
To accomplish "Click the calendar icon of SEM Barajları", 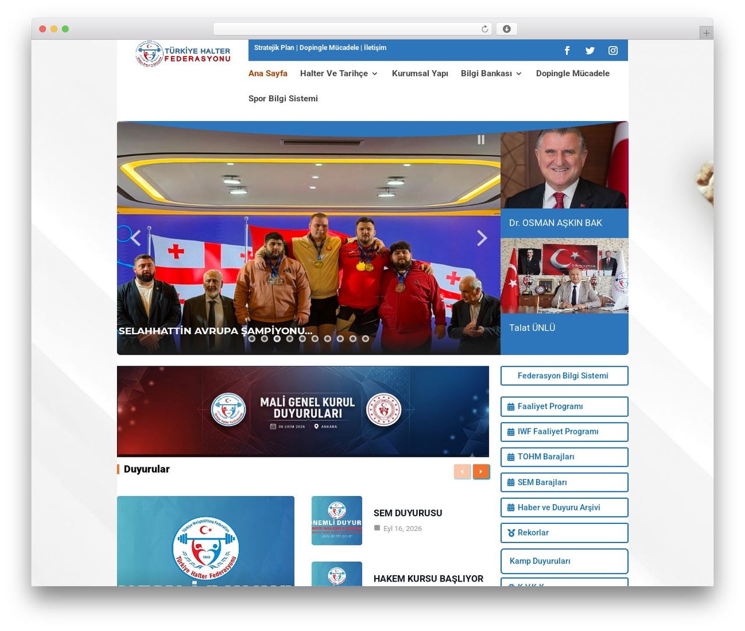I will [510, 483].
